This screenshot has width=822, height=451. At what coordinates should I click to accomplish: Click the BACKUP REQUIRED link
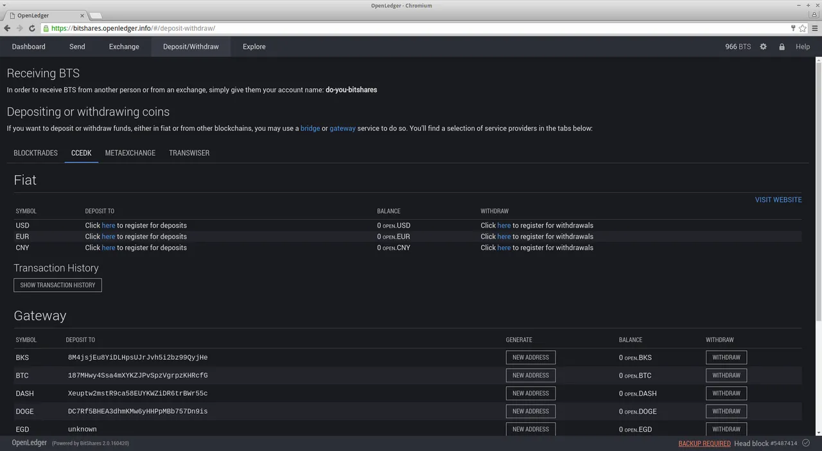point(704,443)
